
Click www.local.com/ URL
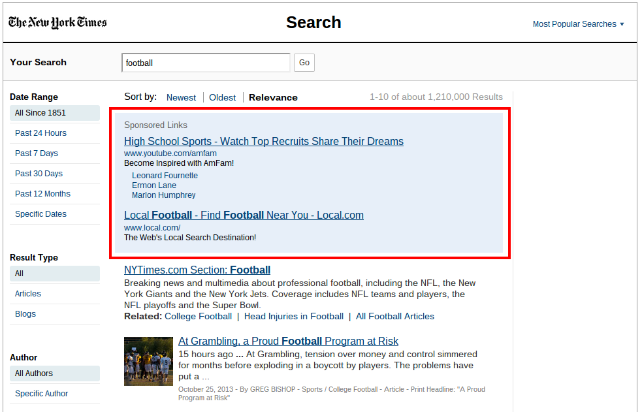152,228
